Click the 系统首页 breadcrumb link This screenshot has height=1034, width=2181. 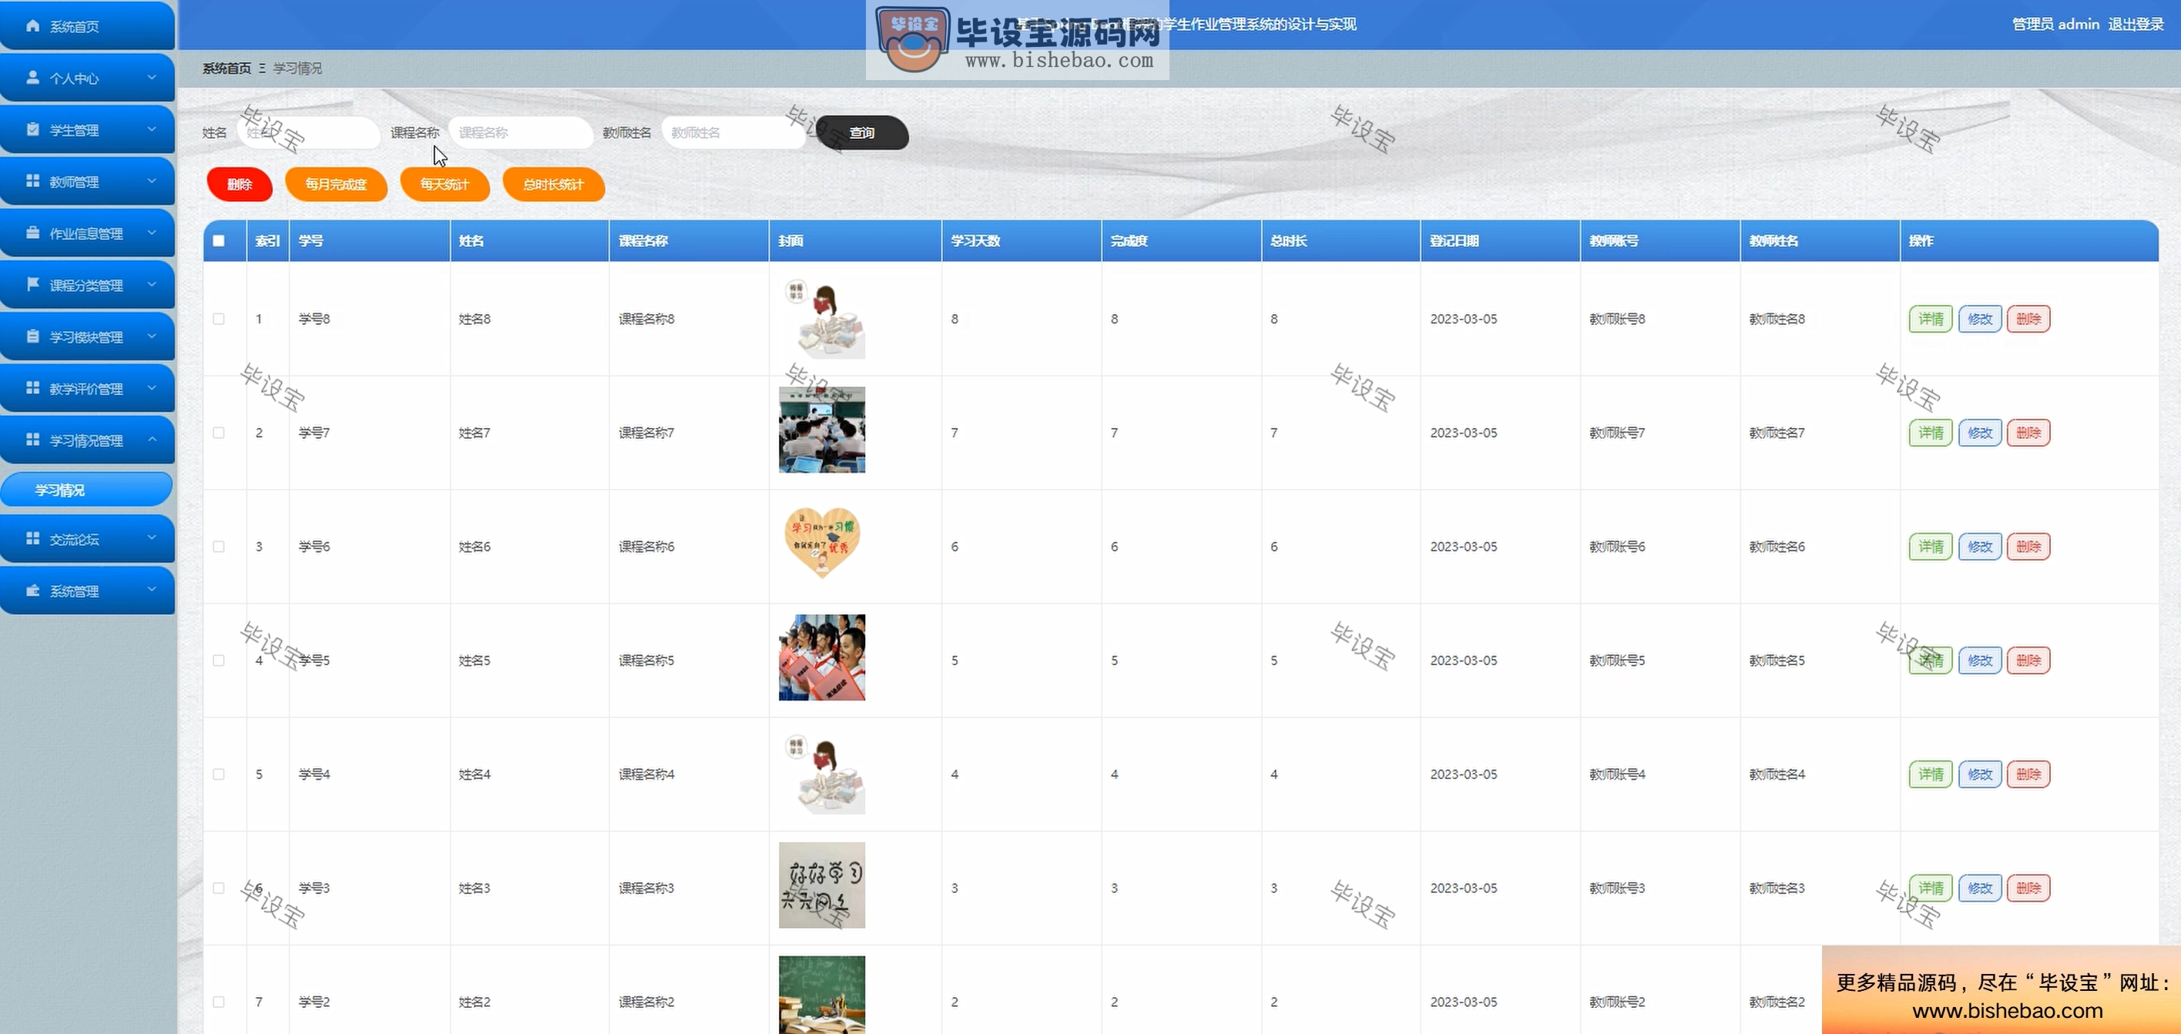227,68
